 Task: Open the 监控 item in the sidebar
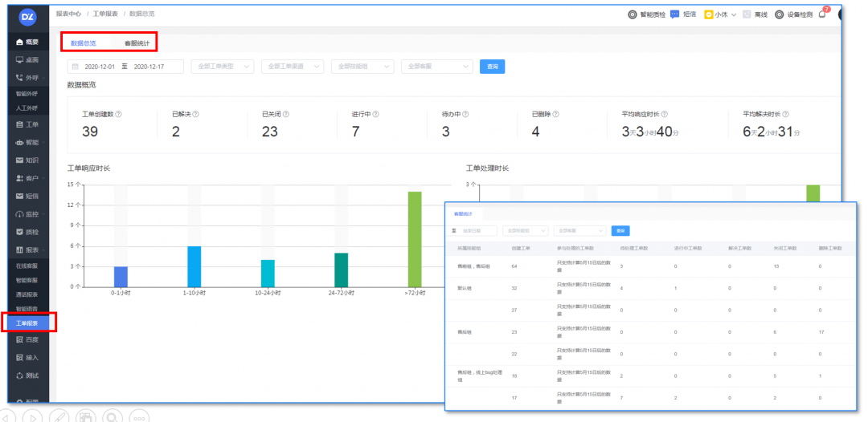[27, 214]
